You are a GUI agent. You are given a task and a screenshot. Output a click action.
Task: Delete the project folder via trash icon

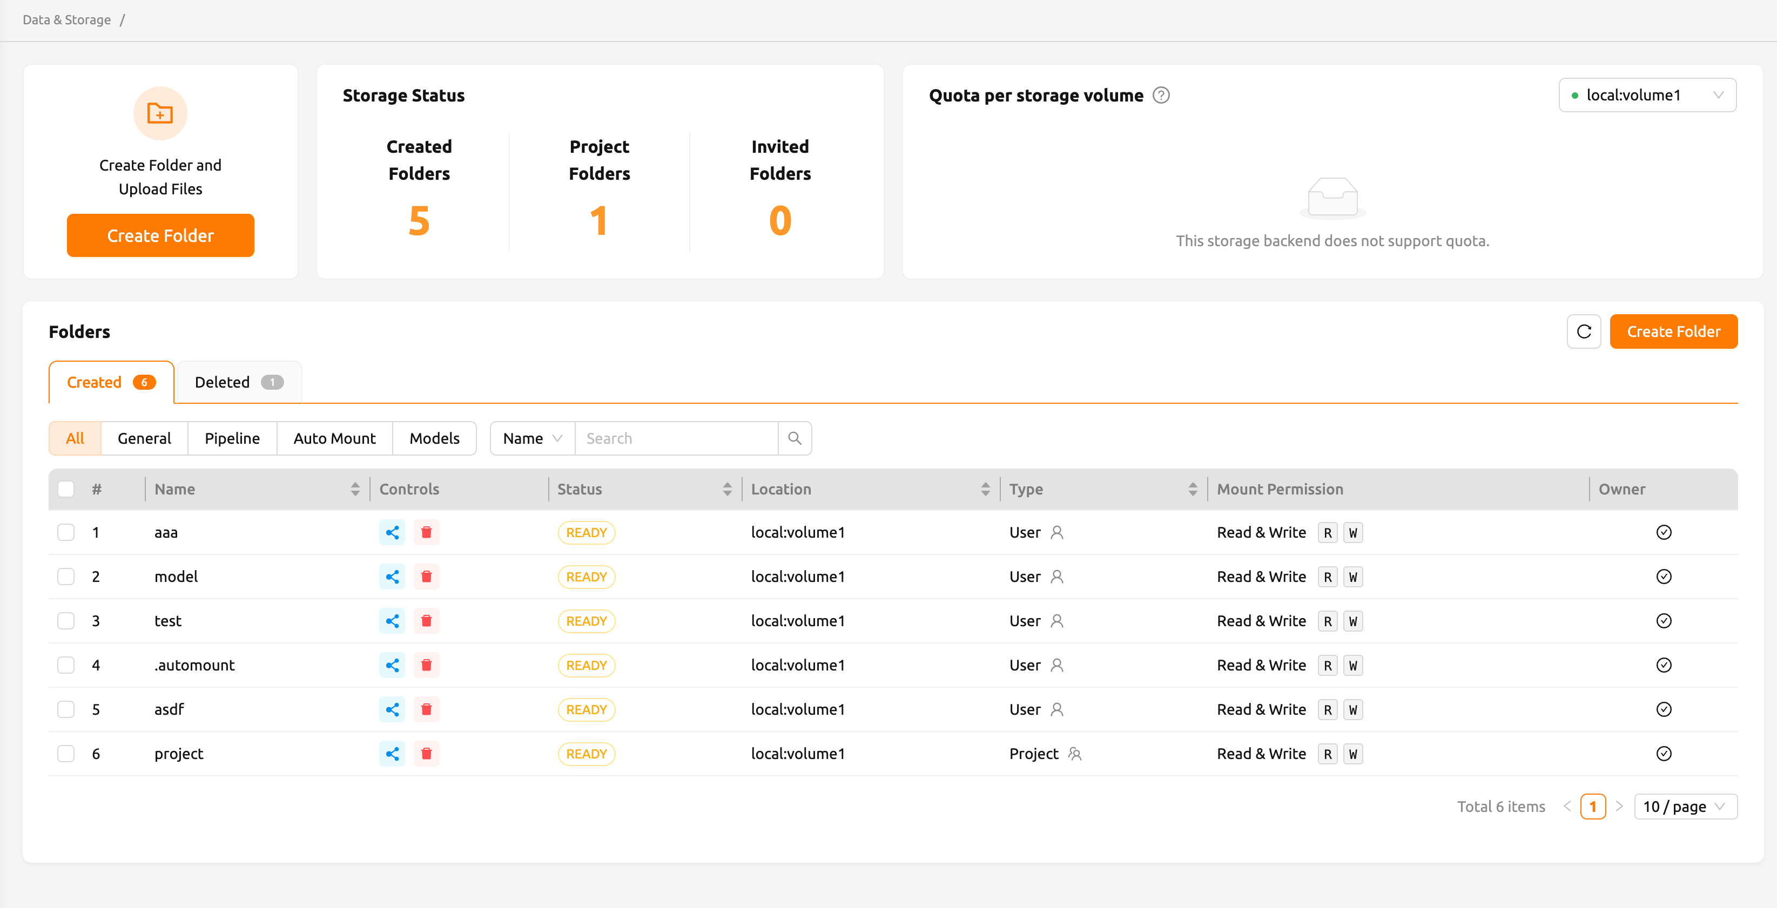click(x=426, y=754)
